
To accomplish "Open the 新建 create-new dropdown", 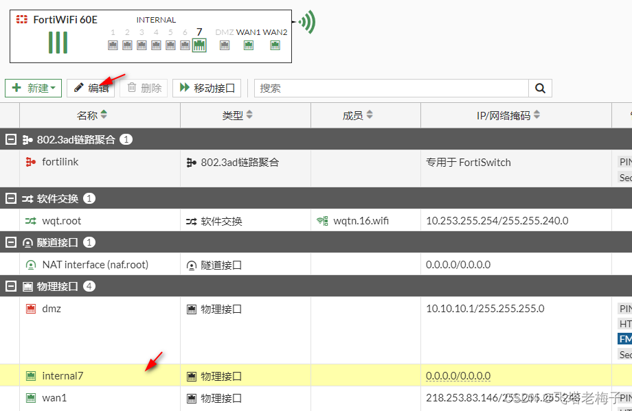I will (x=34, y=88).
